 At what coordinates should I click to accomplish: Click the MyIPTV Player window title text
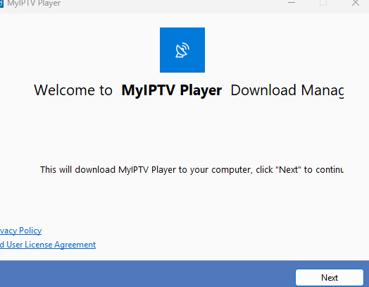[34, 4]
